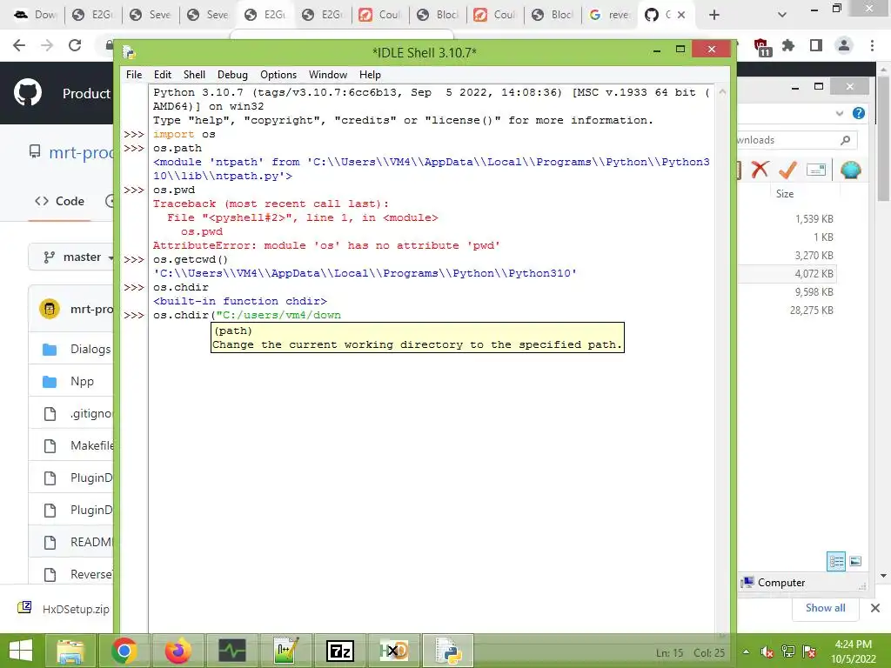Open Notepad++ from taskbar
The width and height of the screenshot is (891, 668).
coord(285,651)
